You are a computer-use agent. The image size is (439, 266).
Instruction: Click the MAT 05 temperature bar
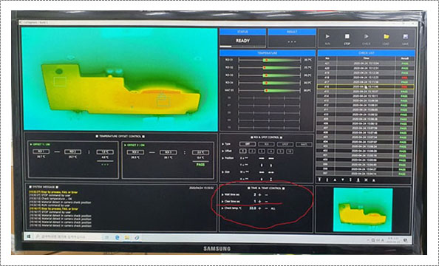[270, 90]
